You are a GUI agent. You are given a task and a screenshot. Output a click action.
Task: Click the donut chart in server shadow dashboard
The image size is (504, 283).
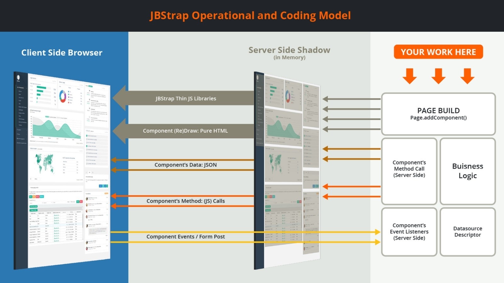(x=288, y=96)
